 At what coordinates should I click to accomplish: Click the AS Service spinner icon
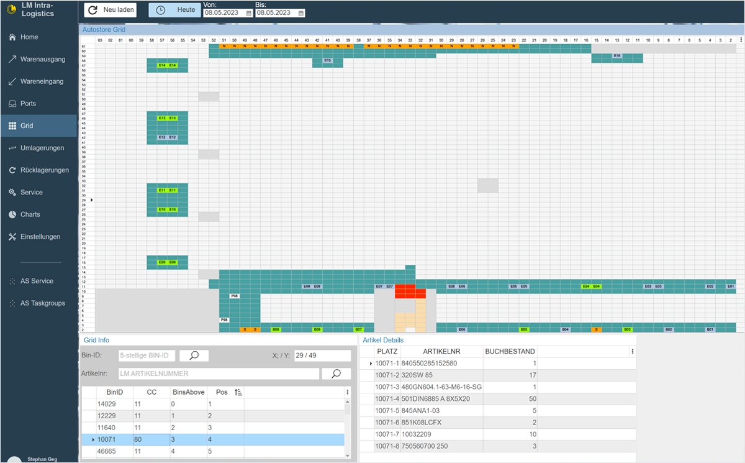point(12,282)
